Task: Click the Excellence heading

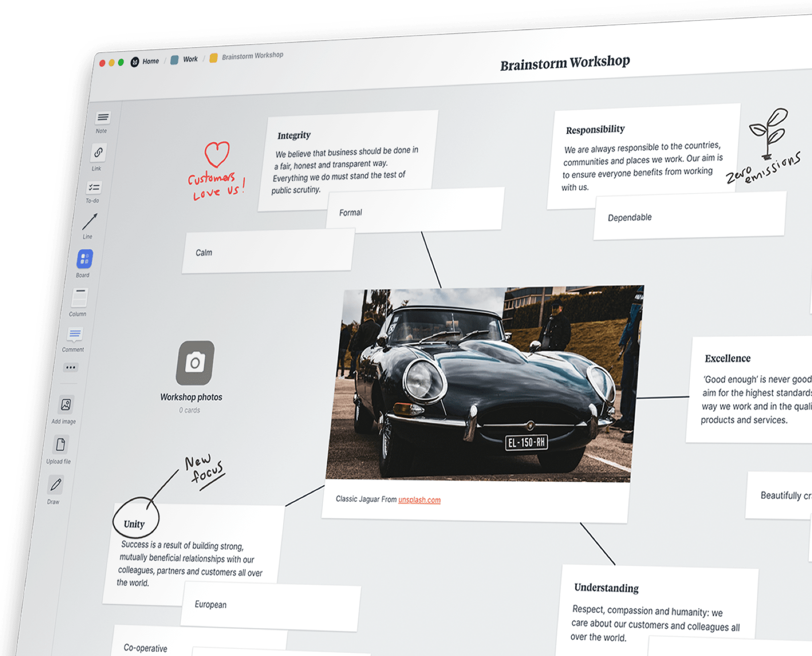Action: click(728, 359)
